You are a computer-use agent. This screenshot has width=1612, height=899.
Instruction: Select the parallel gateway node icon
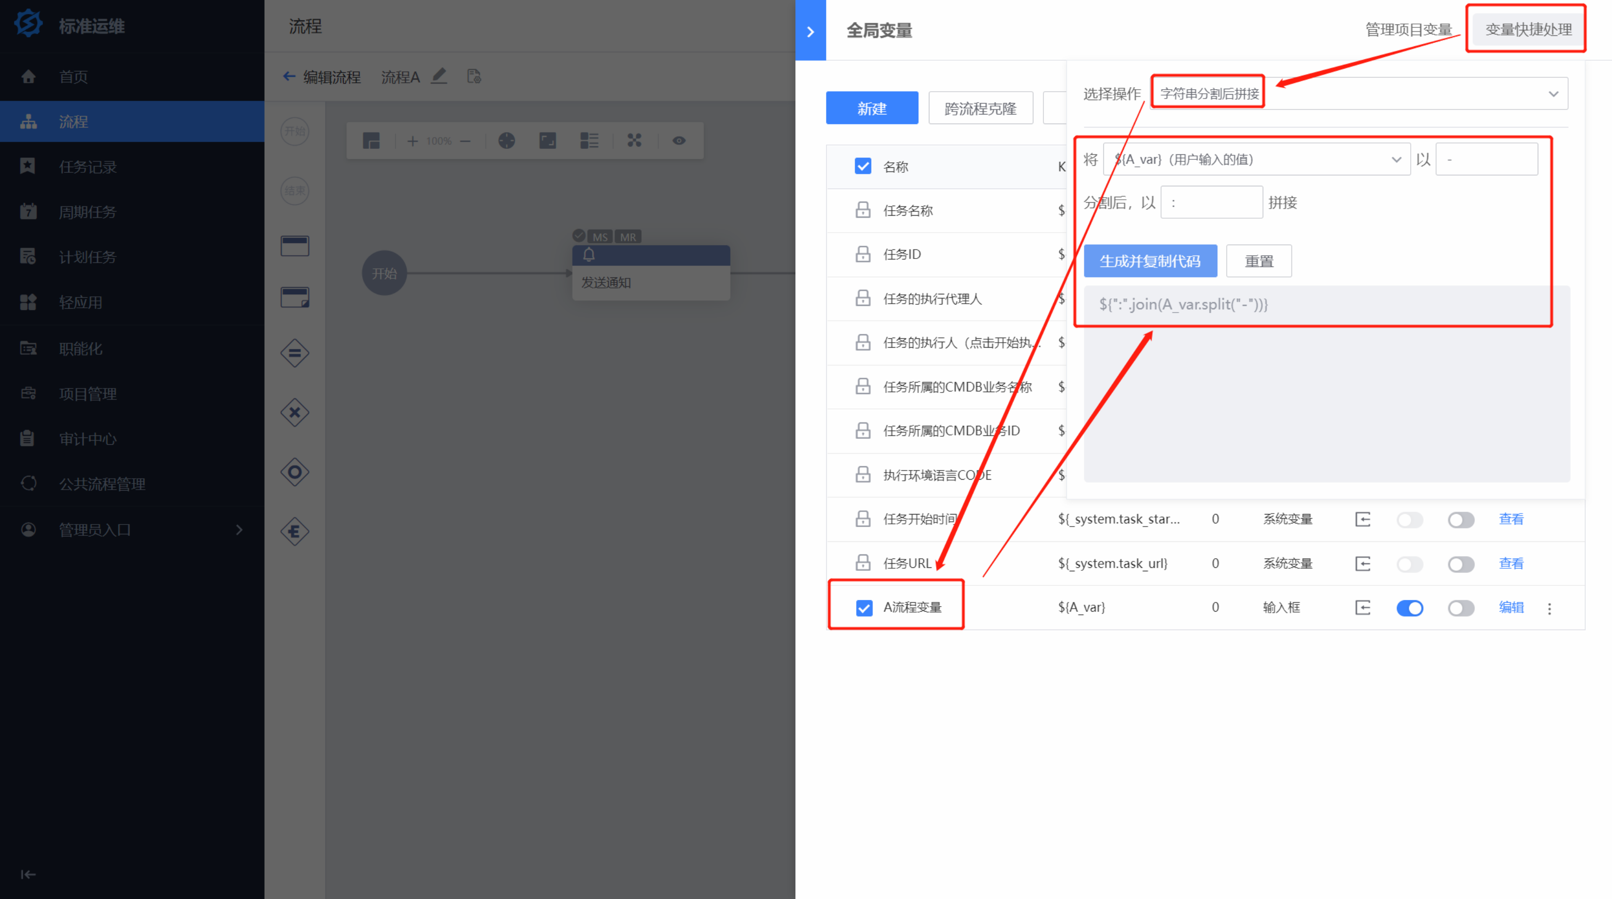coord(294,353)
